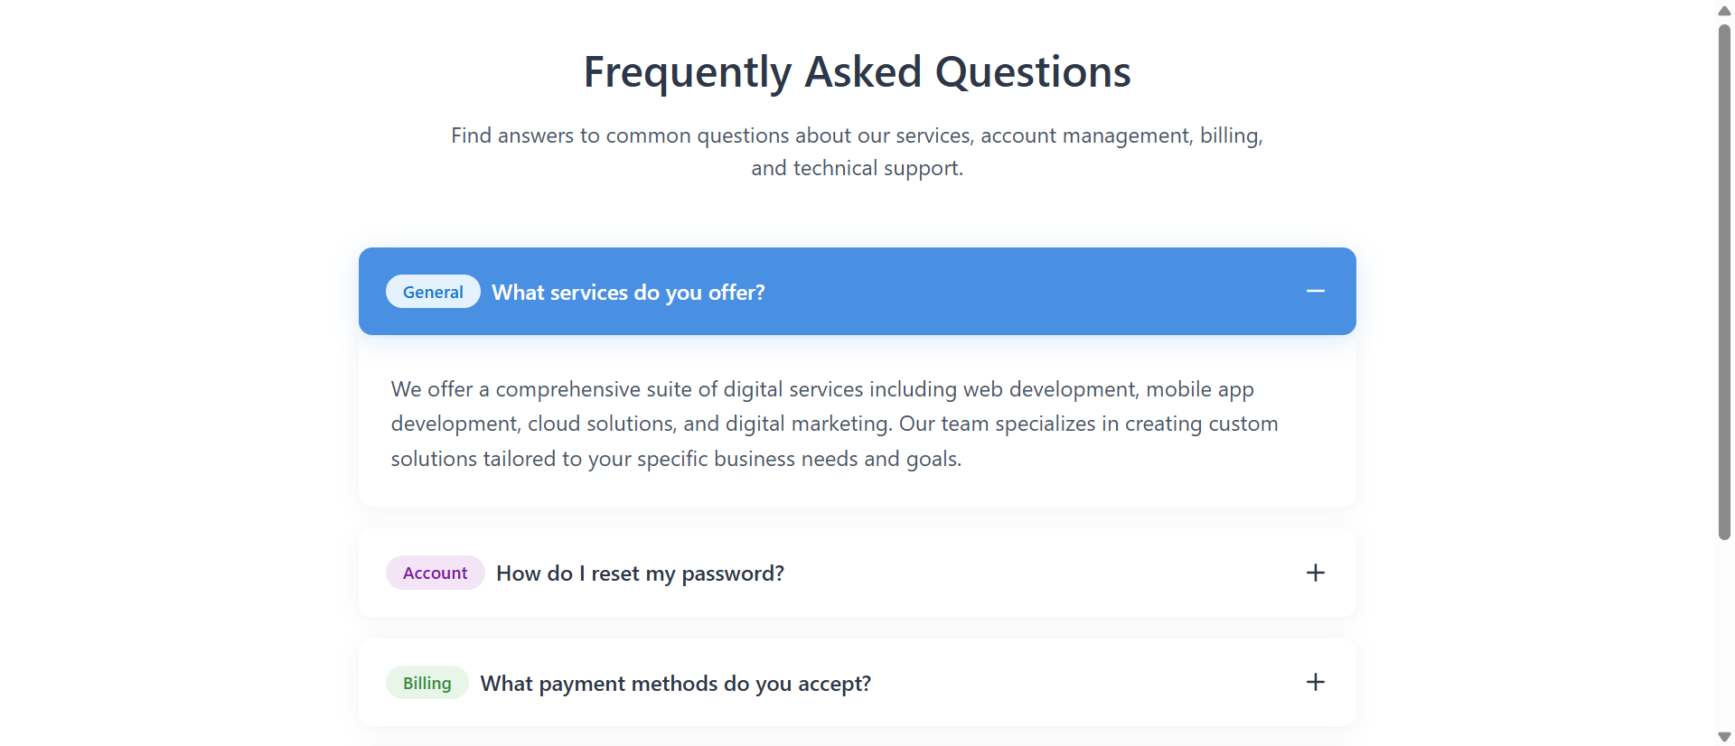This screenshot has height=746, width=1735.
Task: Select the General category badge
Action: click(433, 291)
